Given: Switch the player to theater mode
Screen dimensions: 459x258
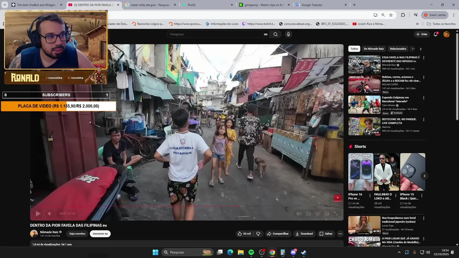Looking at the screenshot, I should click(327, 214).
